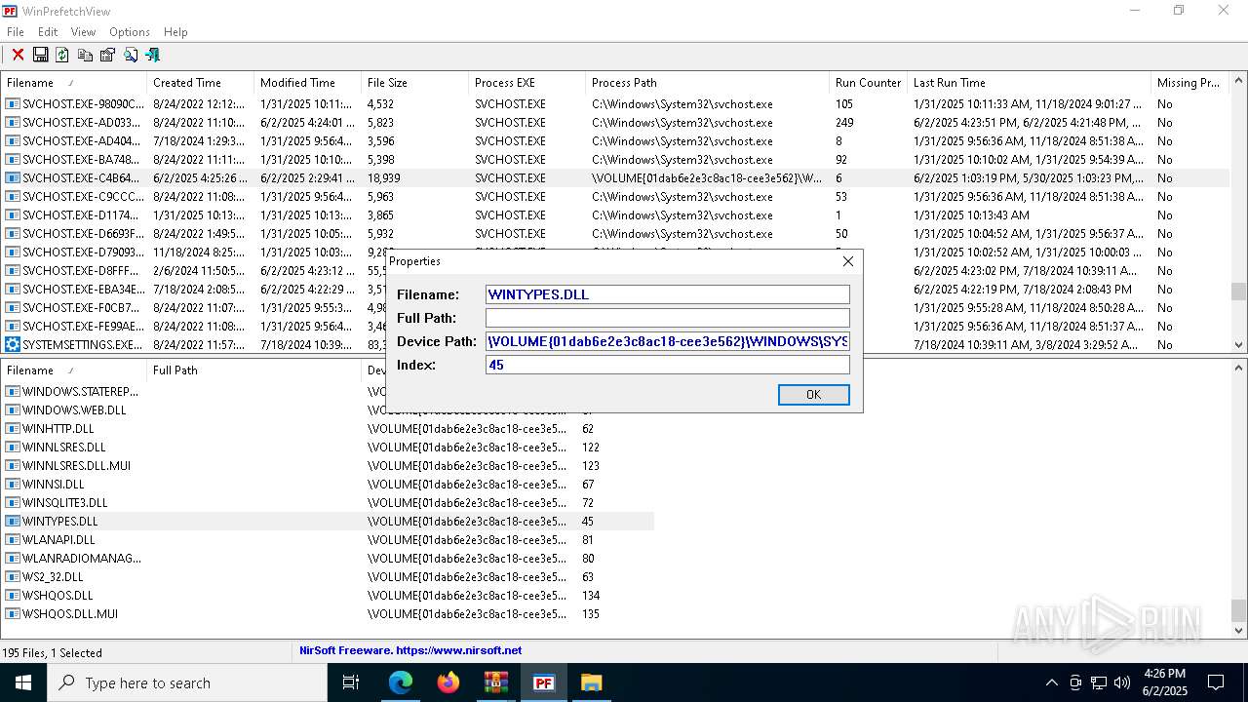Click the volume speaker tray icon
Viewport: 1248px width, 702px height.
click(1122, 682)
